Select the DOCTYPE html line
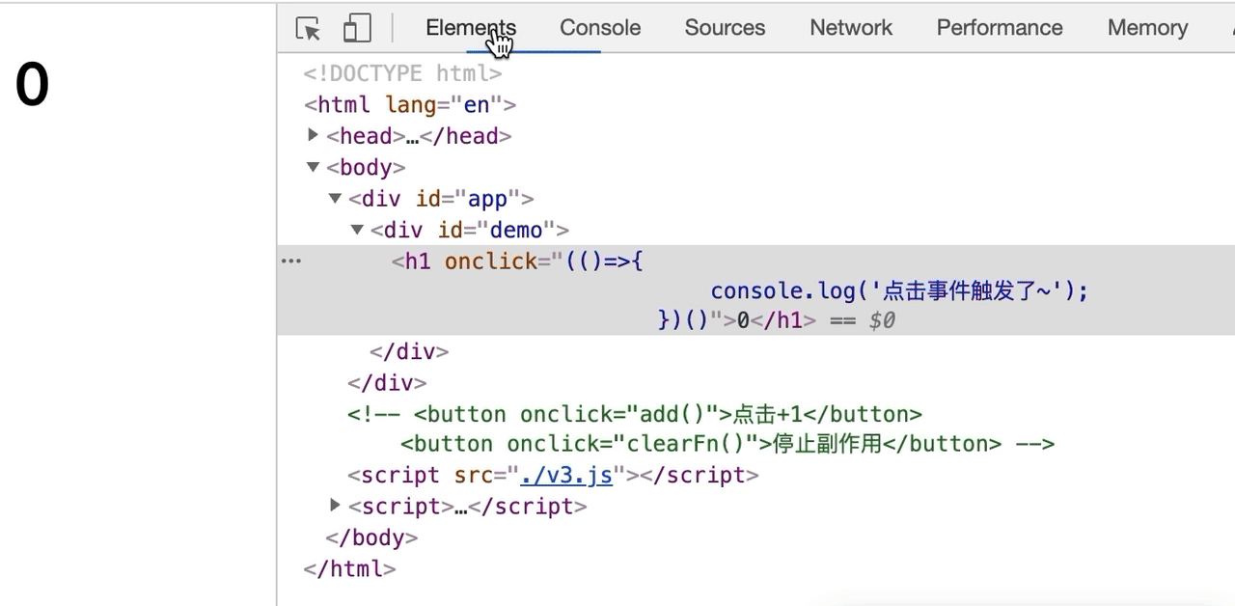The height and width of the screenshot is (606, 1235). point(402,73)
